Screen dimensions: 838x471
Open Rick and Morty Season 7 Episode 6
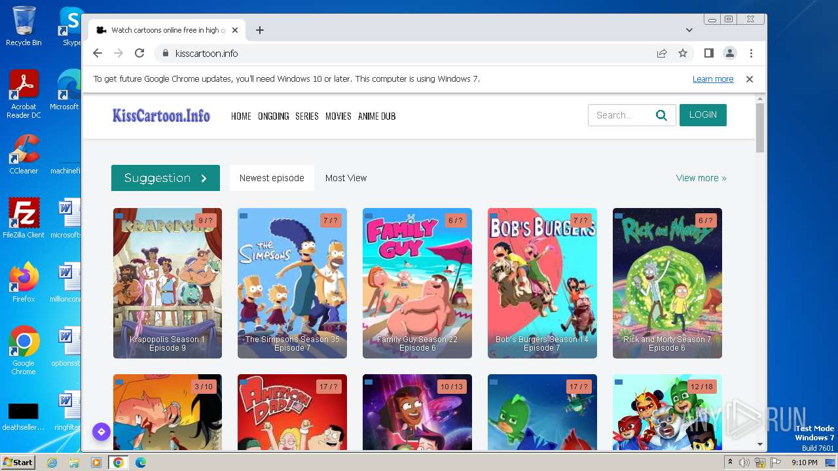pos(667,283)
